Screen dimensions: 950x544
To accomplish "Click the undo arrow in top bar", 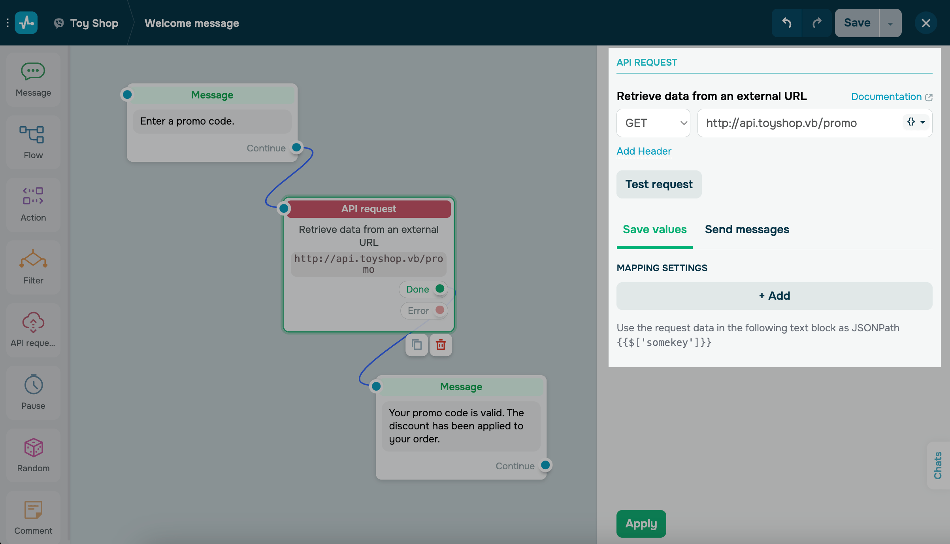I will point(786,23).
